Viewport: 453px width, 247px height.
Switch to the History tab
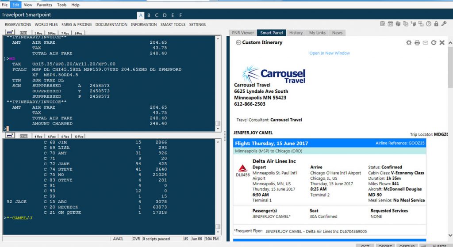296,33
